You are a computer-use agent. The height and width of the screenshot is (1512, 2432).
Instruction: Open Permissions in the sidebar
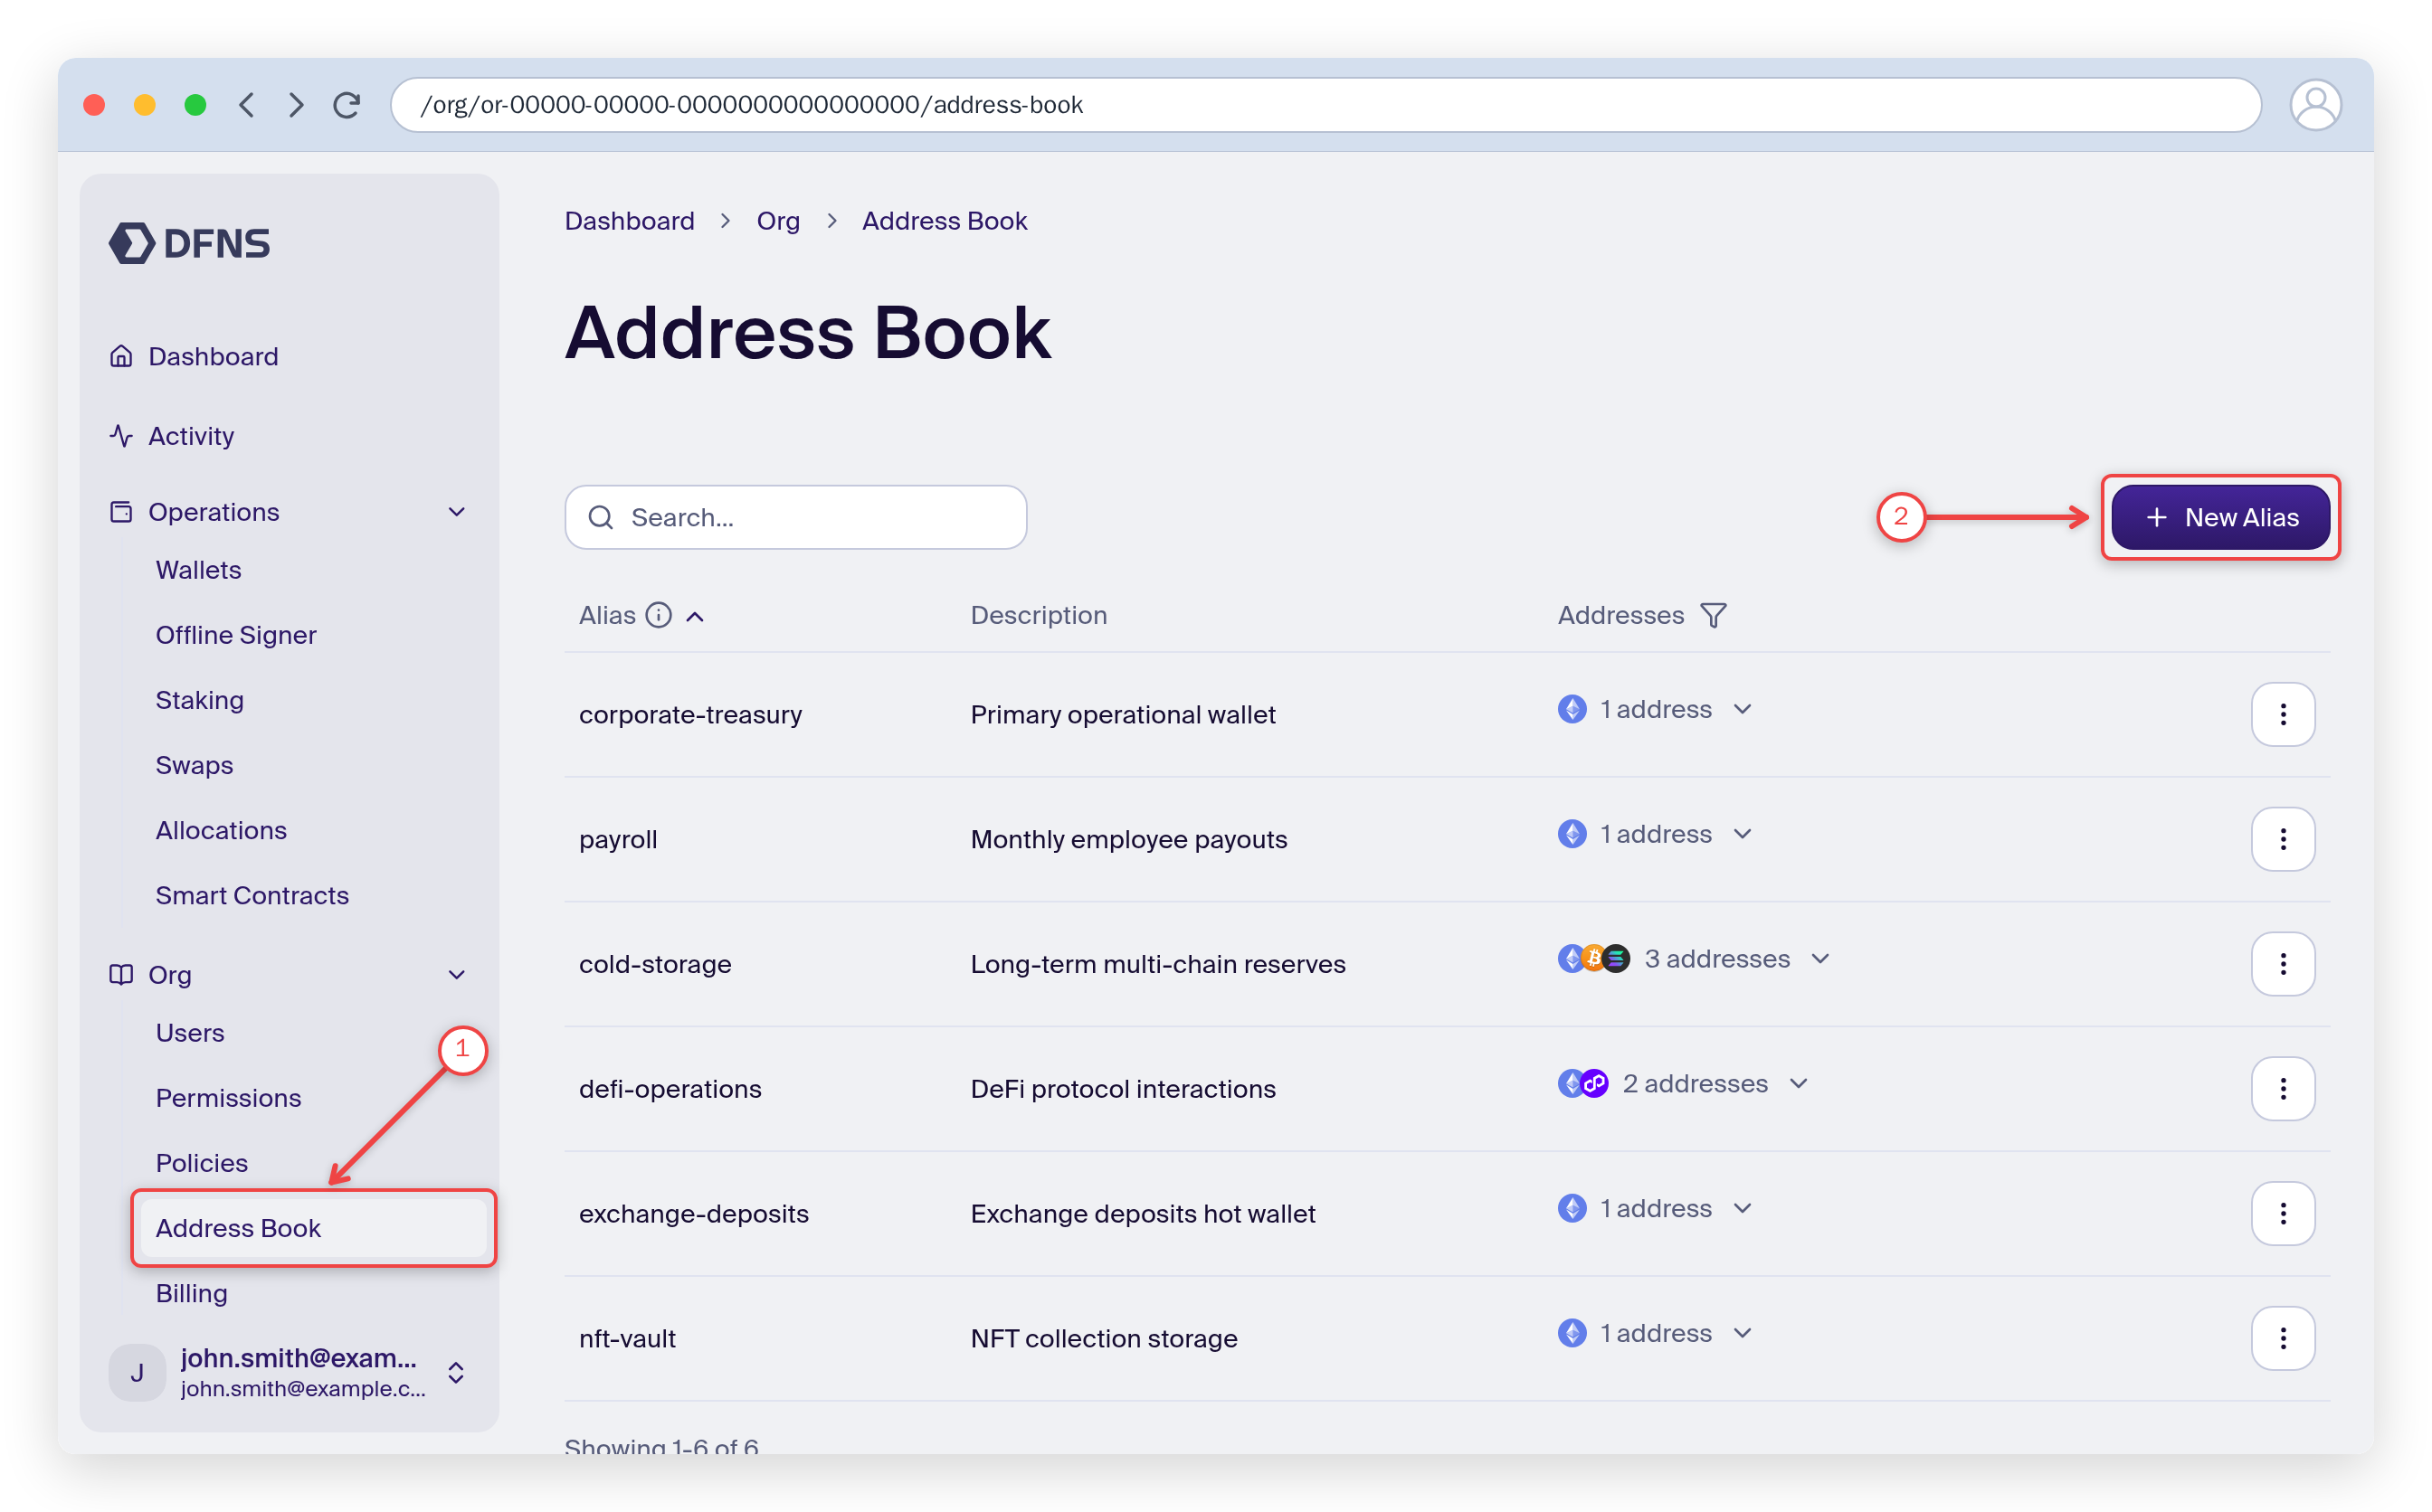[x=228, y=1098]
